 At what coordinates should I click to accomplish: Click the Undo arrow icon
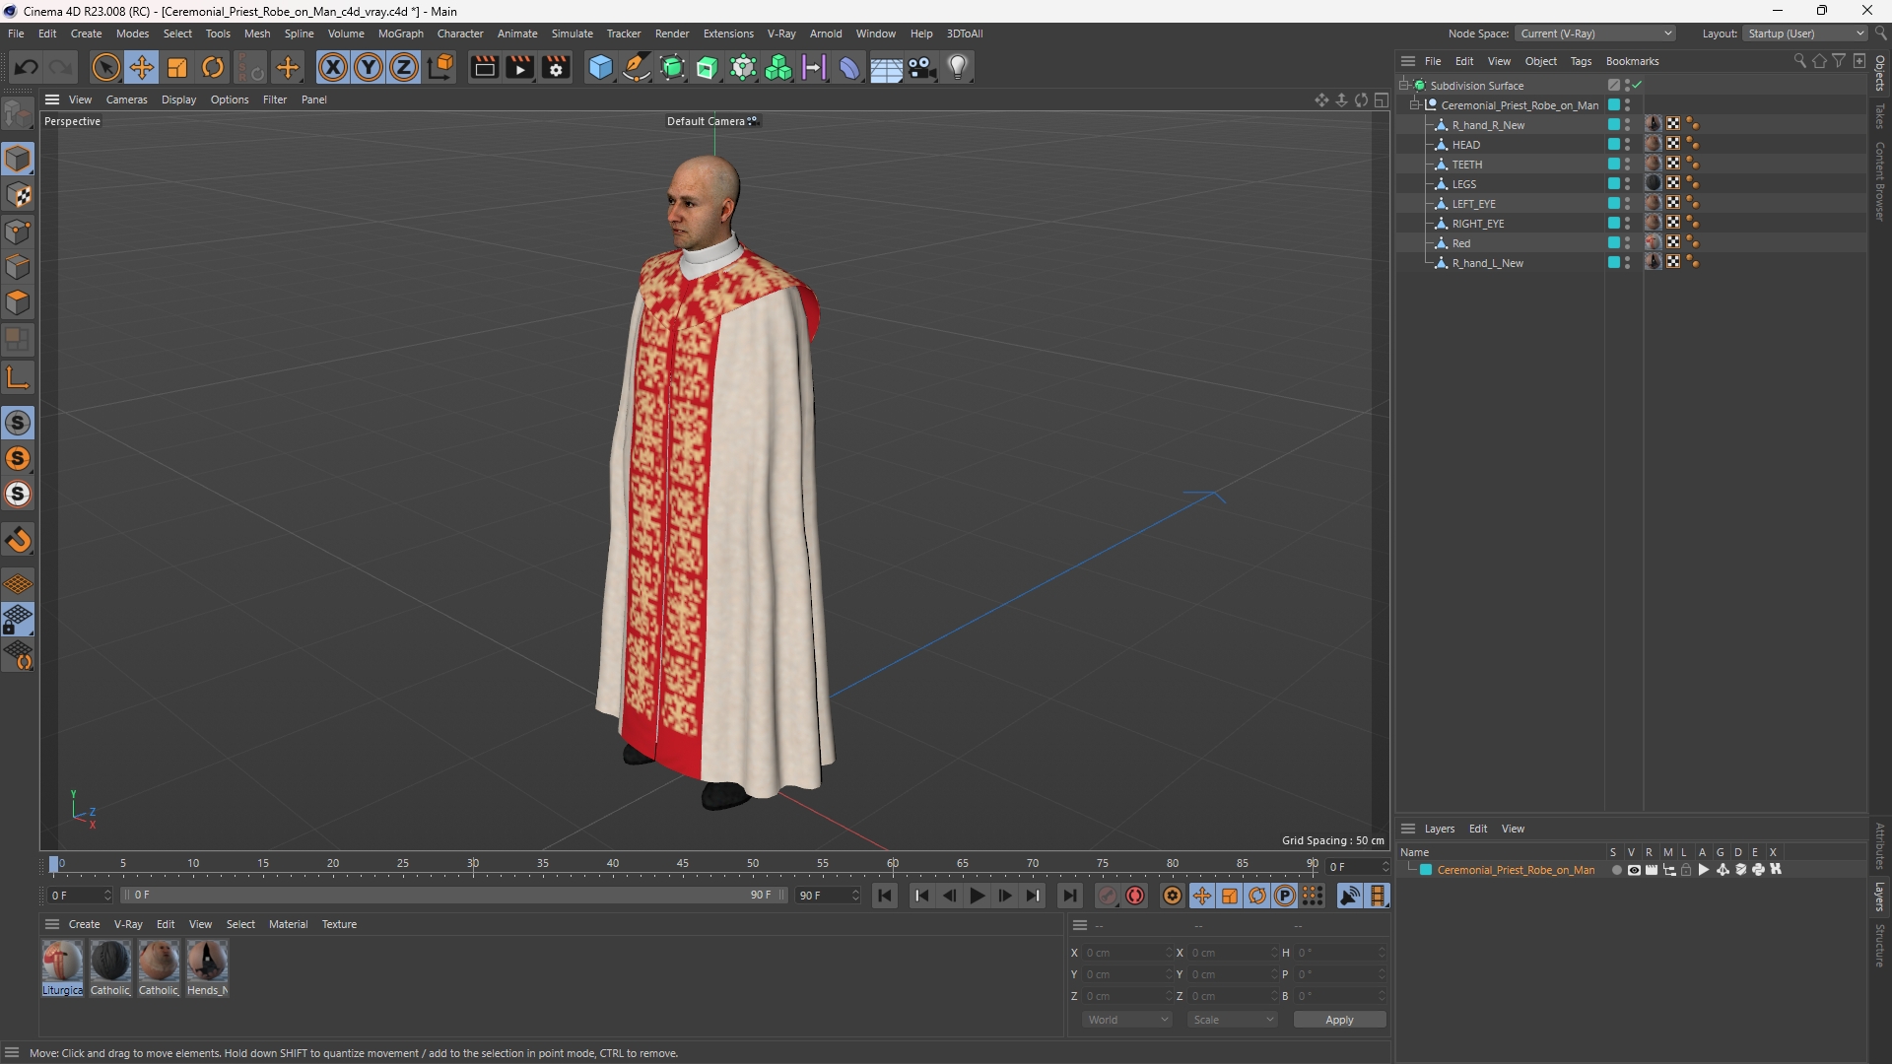pyautogui.click(x=27, y=67)
